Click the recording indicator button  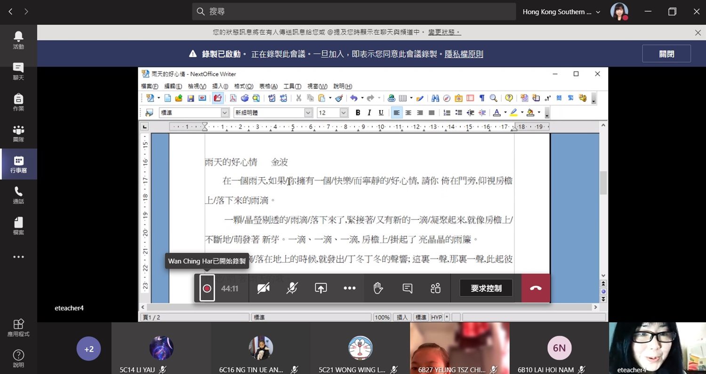click(207, 288)
